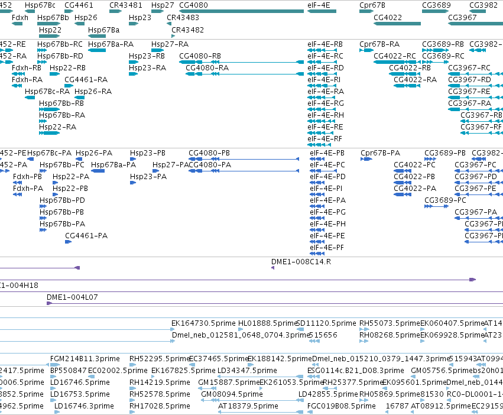Click protein label eIF-4E-PF

[327, 248]
